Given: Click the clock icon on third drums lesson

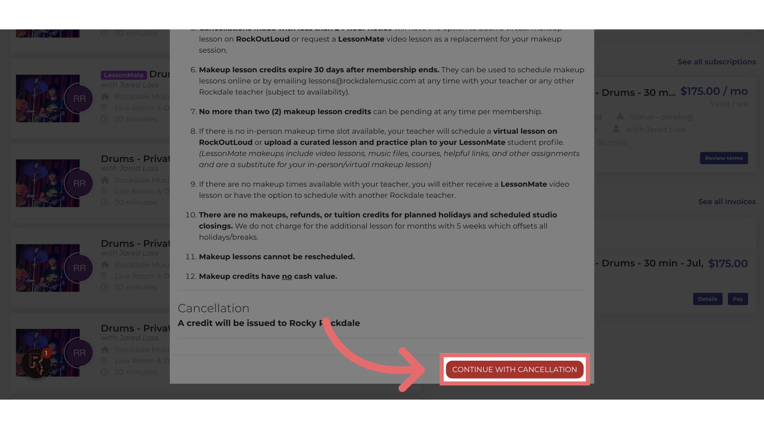Looking at the screenshot, I should tap(104, 286).
